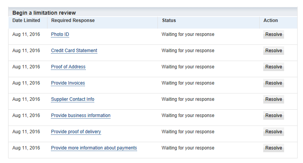The height and width of the screenshot is (163, 303).
Task: Open the Credit Card Statement link
Action: pos(74,51)
